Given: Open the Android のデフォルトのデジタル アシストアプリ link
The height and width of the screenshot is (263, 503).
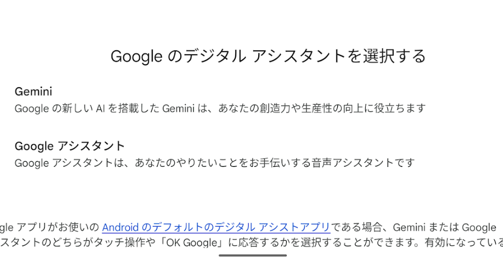Looking at the screenshot, I should click(216, 228).
